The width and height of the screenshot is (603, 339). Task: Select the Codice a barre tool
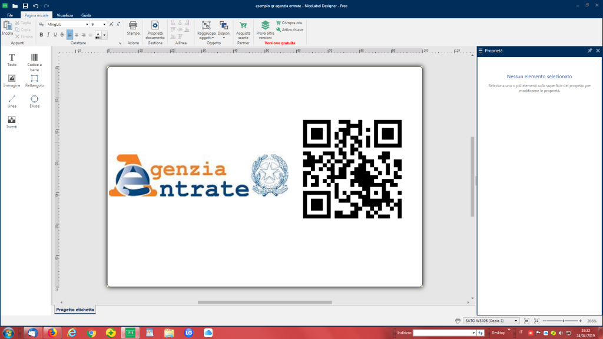(34, 62)
